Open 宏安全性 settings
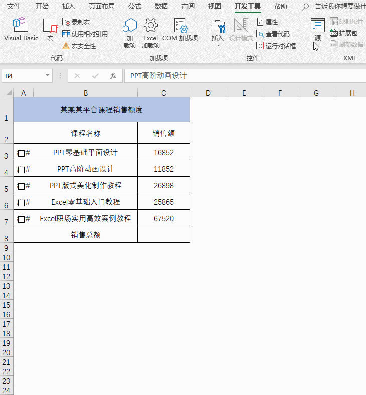The height and width of the screenshot is (395, 366). [79, 46]
